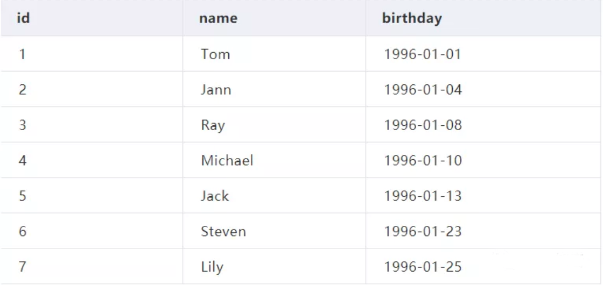Click birthday cell 1996-01-25

pyautogui.click(x=423, y=267)
